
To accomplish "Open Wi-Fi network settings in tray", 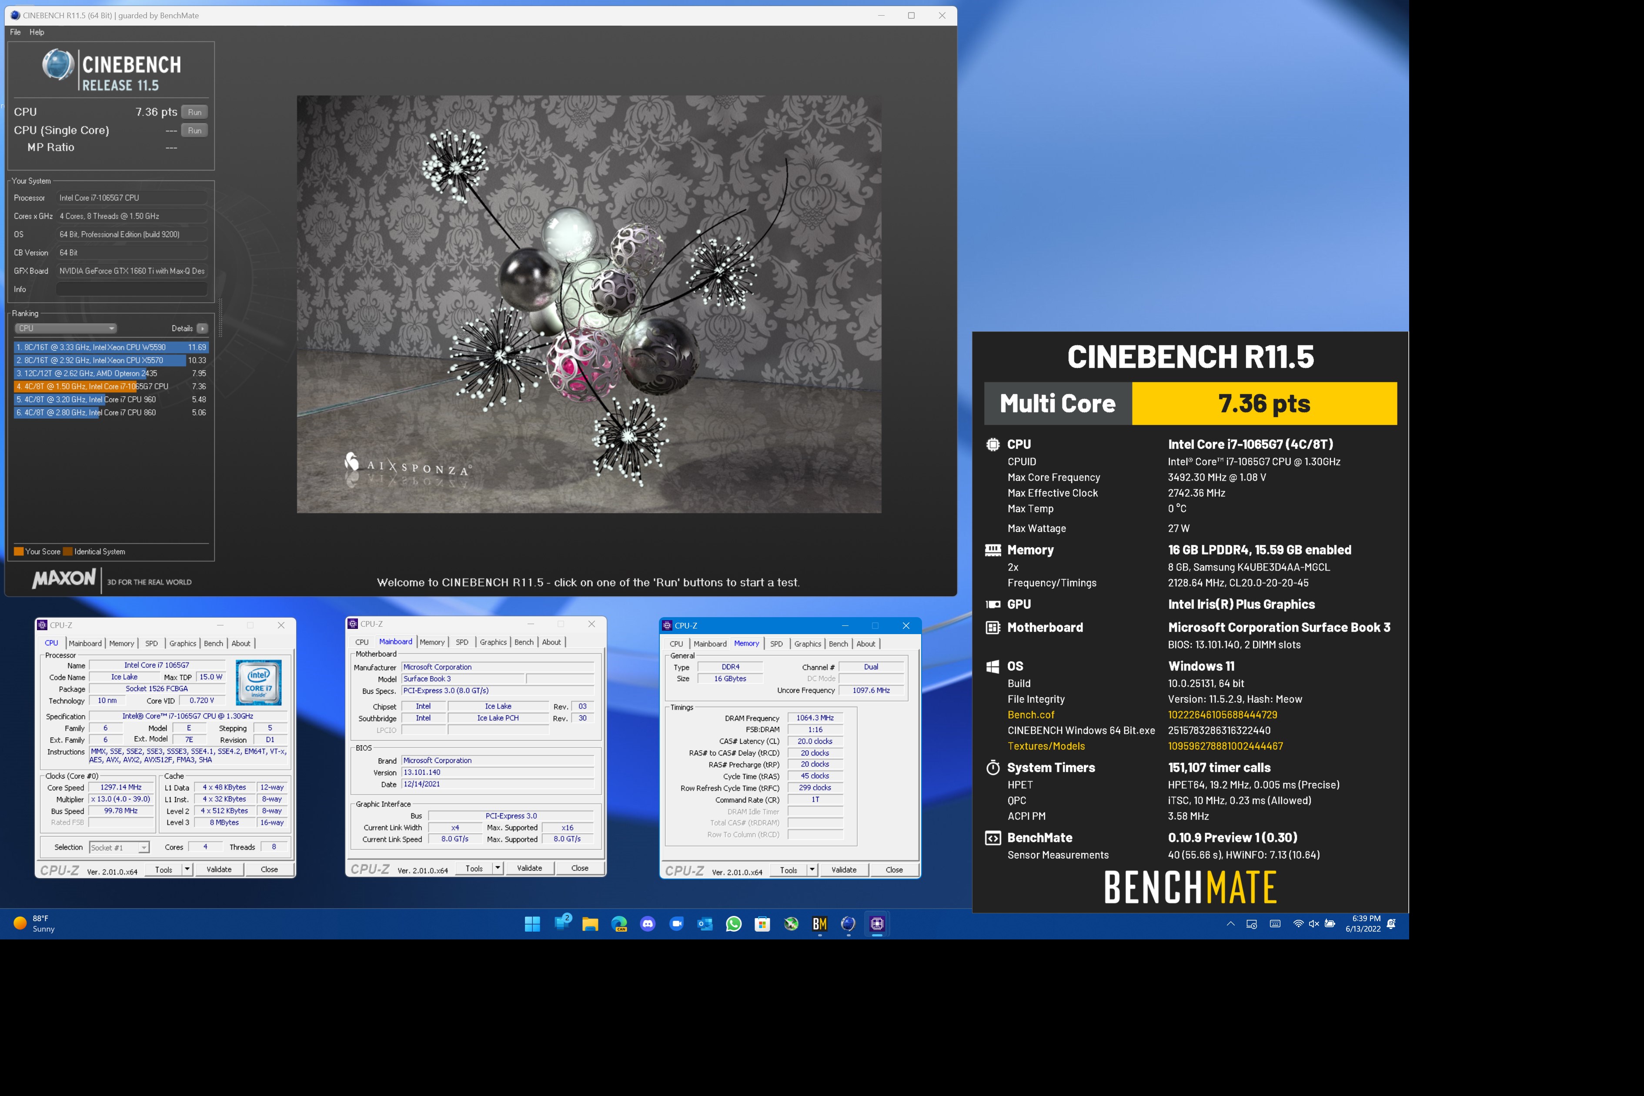I will pos(1298,924).
